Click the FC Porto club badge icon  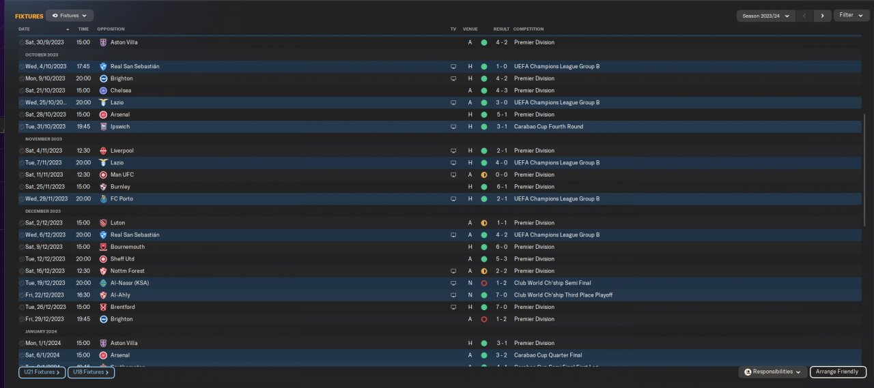coord(103,199)
